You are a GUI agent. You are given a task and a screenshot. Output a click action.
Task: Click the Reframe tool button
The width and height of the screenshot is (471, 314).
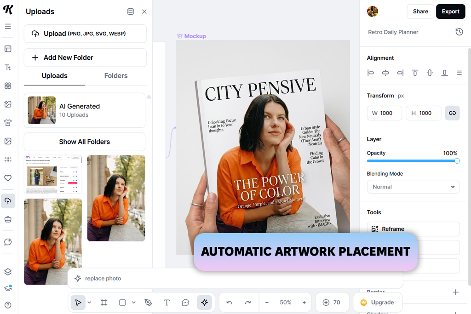[x=414, y=229]
